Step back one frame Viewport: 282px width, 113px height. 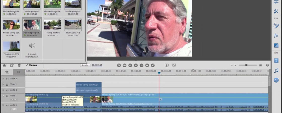130,66
